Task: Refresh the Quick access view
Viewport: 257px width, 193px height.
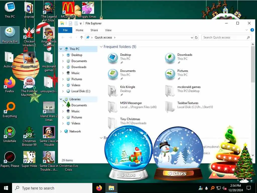Action: coord(196,38)
